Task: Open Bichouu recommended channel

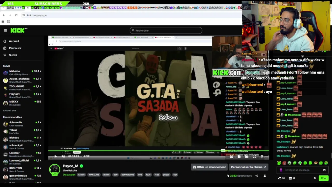Action: (22, 139)
